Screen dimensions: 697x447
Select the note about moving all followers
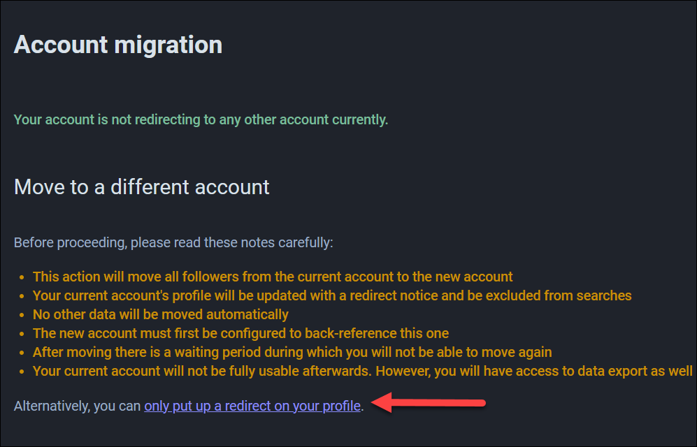[x=273, y=277]
